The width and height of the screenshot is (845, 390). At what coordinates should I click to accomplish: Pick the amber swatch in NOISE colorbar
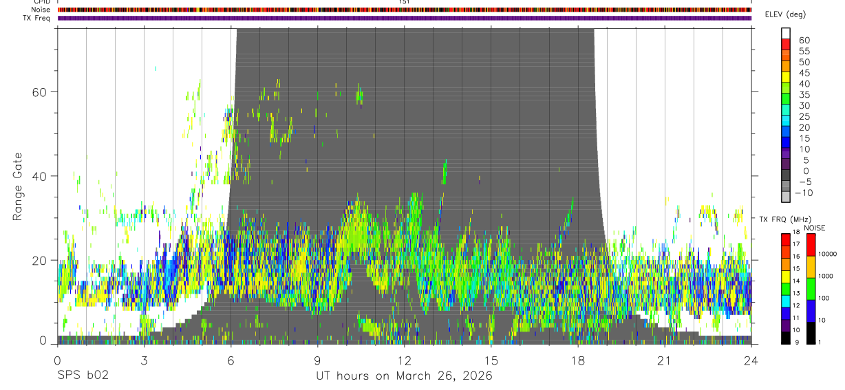click(x=810, y=267)
